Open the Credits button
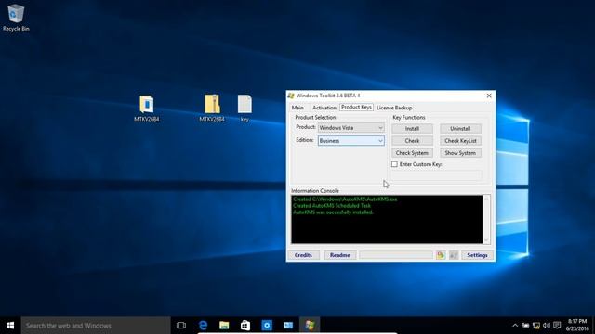Viewport: 595px width, 334px height. (304, 255)
